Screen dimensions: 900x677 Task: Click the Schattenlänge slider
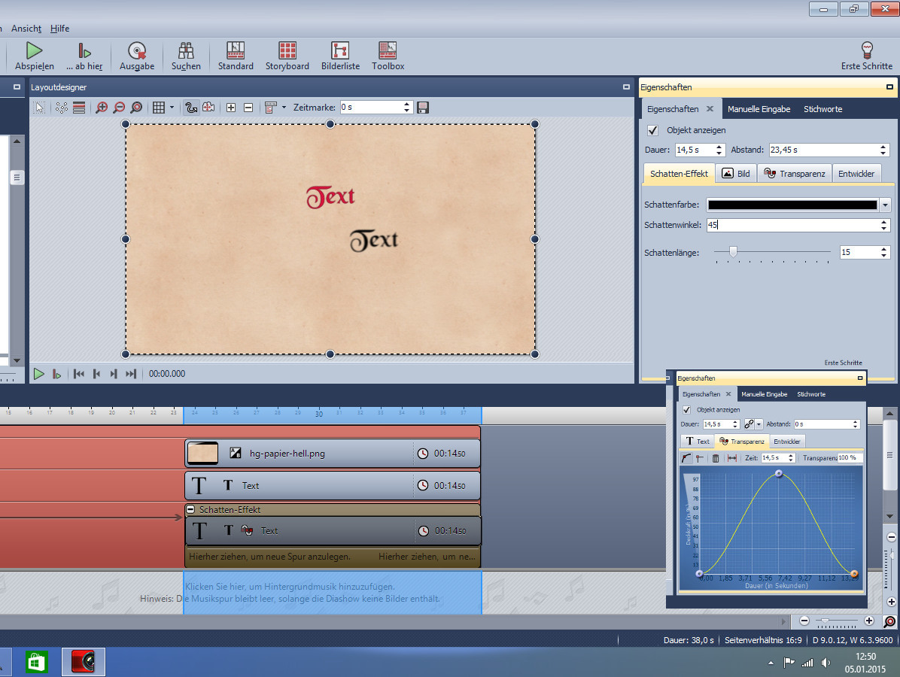pos(733,253)
